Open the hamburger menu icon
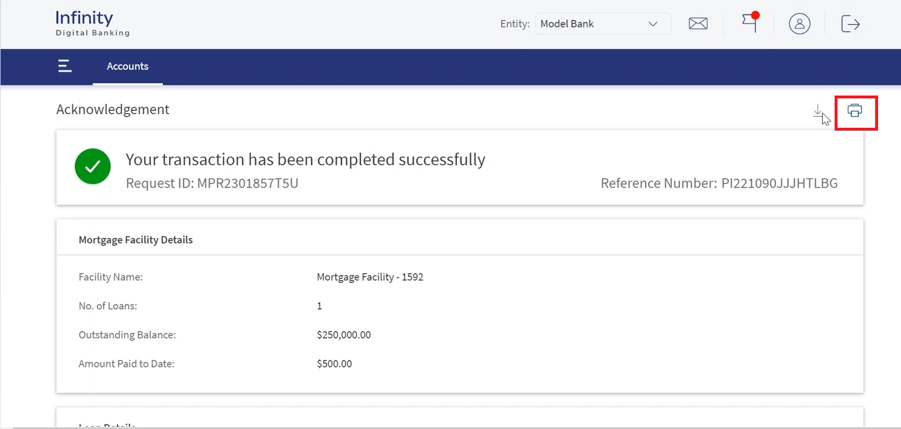This screenshot has height=429, width=901. [65, 66]
